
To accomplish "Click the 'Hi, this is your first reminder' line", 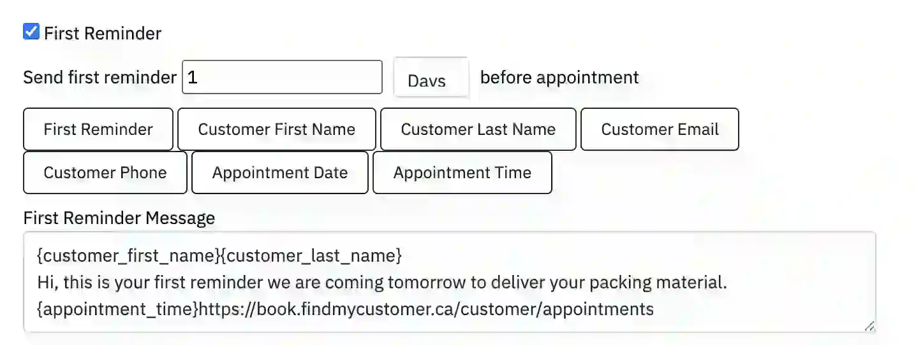I will coord(381,283).
